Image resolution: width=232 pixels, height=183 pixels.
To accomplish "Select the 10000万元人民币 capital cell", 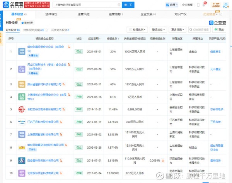I will coord(135,52).
